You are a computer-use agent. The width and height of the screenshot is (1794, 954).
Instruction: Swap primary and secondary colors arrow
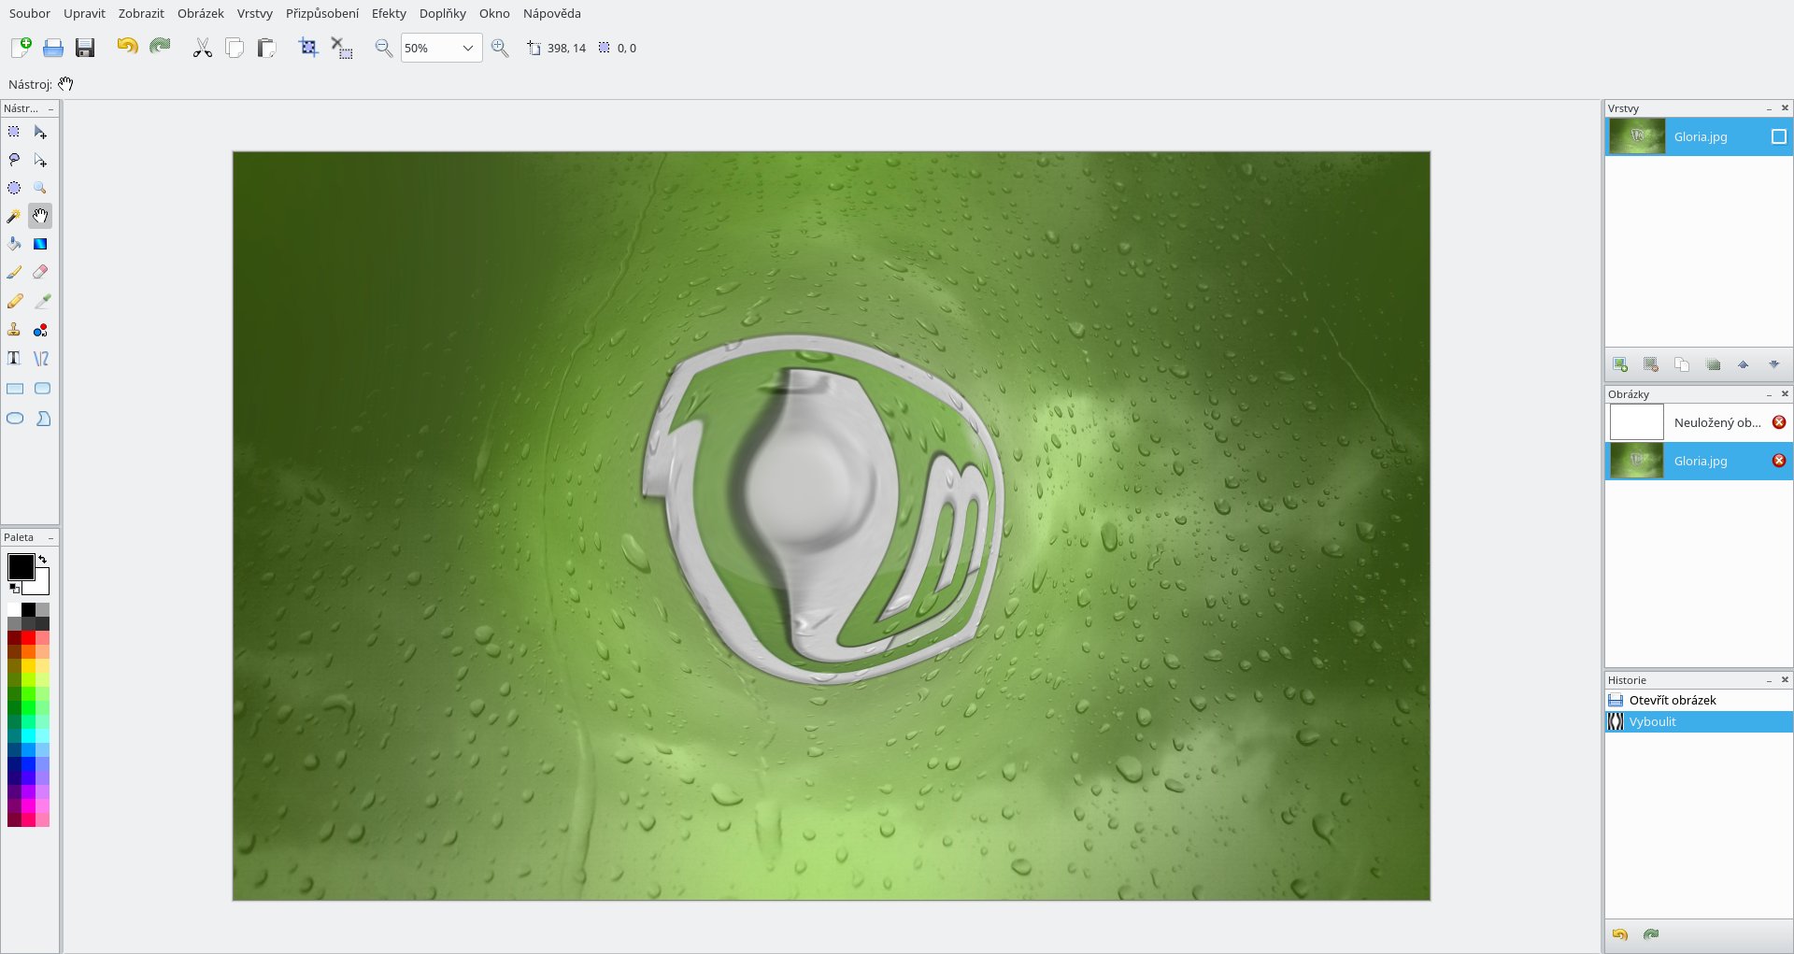(42, 560)
